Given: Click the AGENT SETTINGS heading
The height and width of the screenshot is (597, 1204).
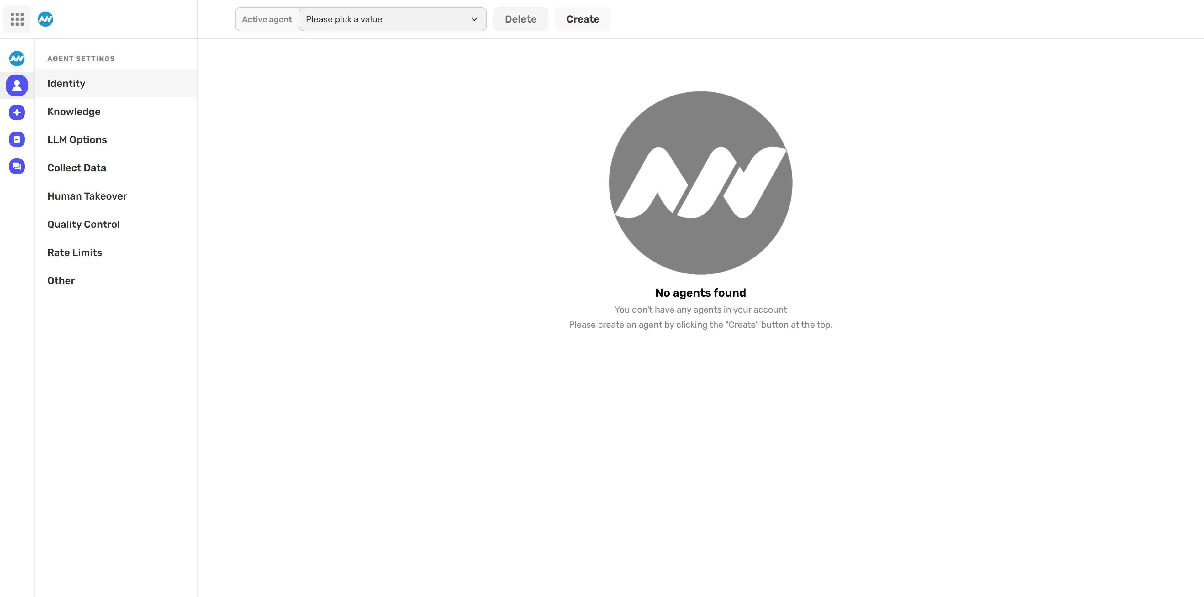Looking at the screenshot, I should coord(81,59).
